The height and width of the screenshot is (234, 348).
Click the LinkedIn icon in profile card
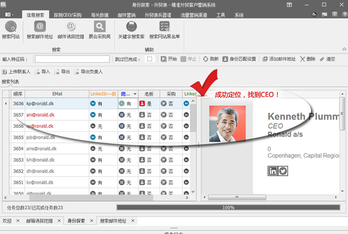click(273, 171)
